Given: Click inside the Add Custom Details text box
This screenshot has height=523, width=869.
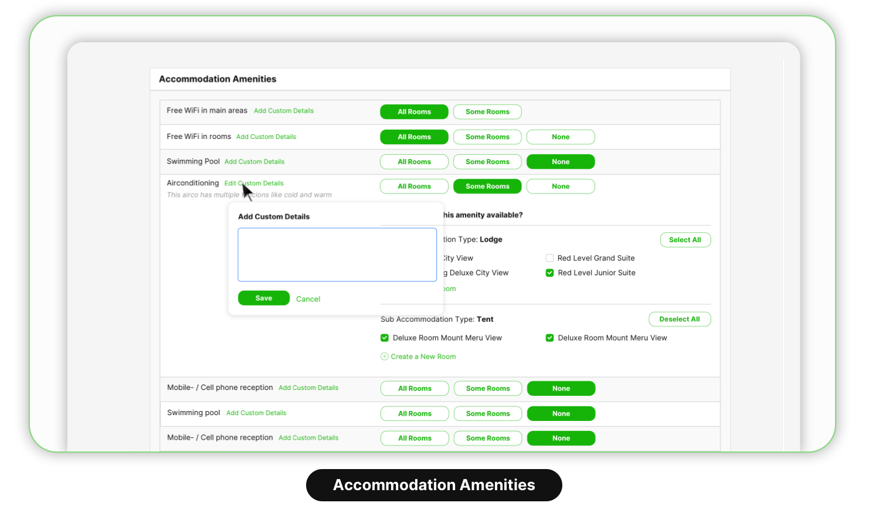Looking at the screenshot, I should click(x=337, y=254).
